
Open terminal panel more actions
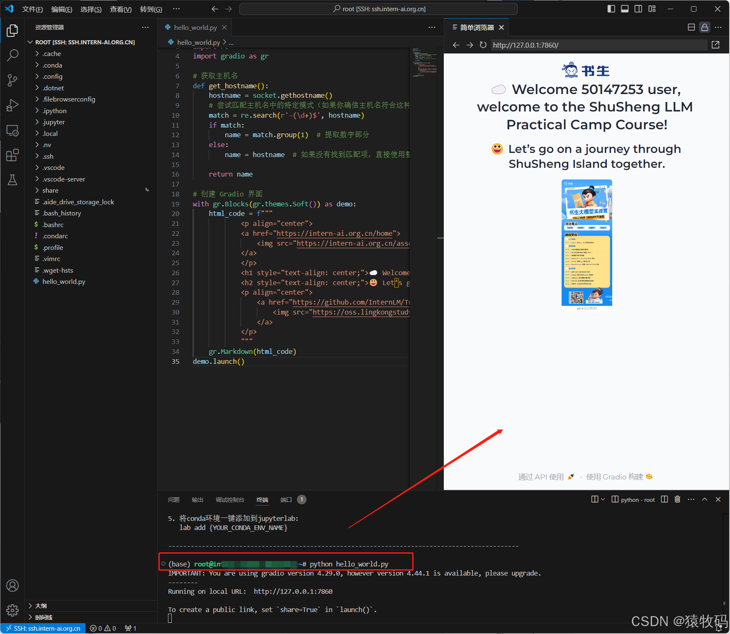pyautogui.click(x=691, y=499)
